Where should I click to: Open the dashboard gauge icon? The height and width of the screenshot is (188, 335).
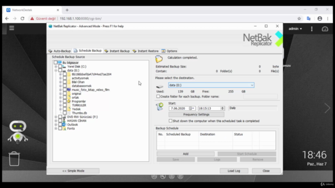pos(325,29)
